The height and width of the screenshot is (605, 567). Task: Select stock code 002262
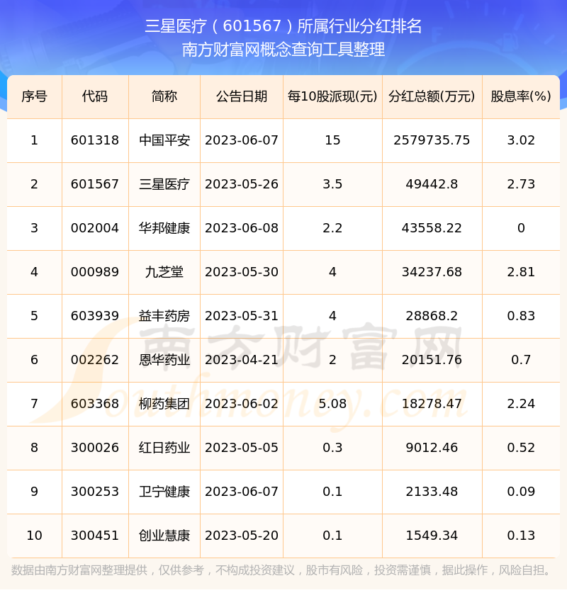95,361
